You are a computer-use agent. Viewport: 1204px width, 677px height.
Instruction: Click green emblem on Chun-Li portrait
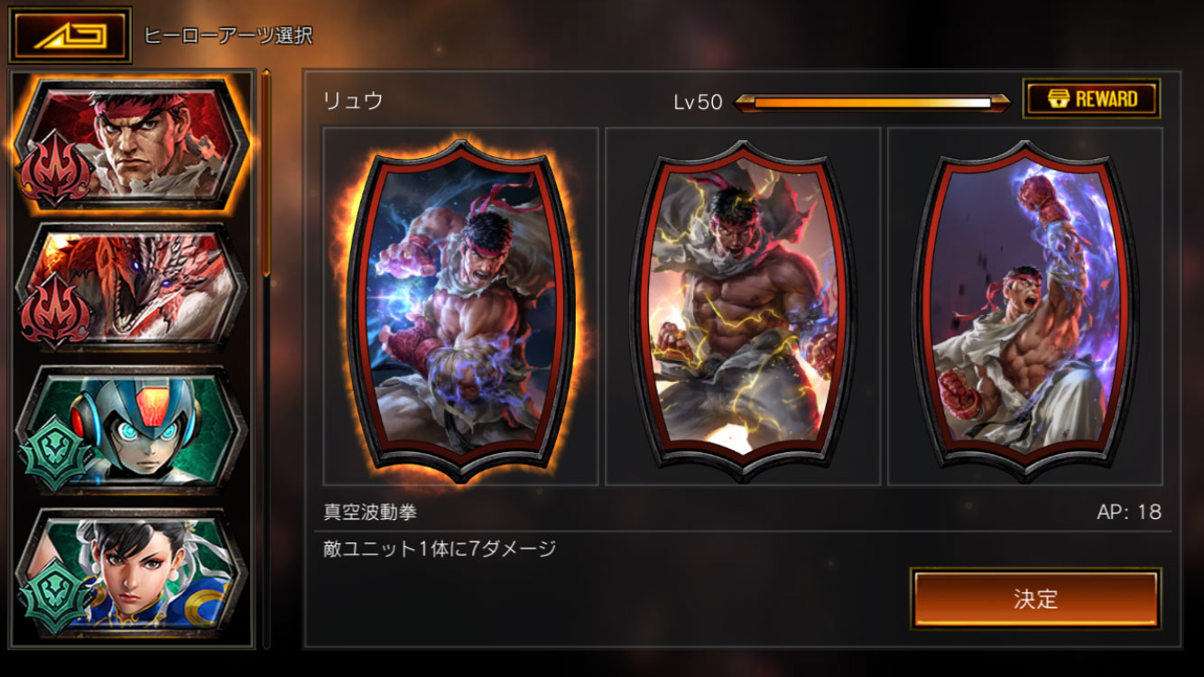tap(56, 597)
